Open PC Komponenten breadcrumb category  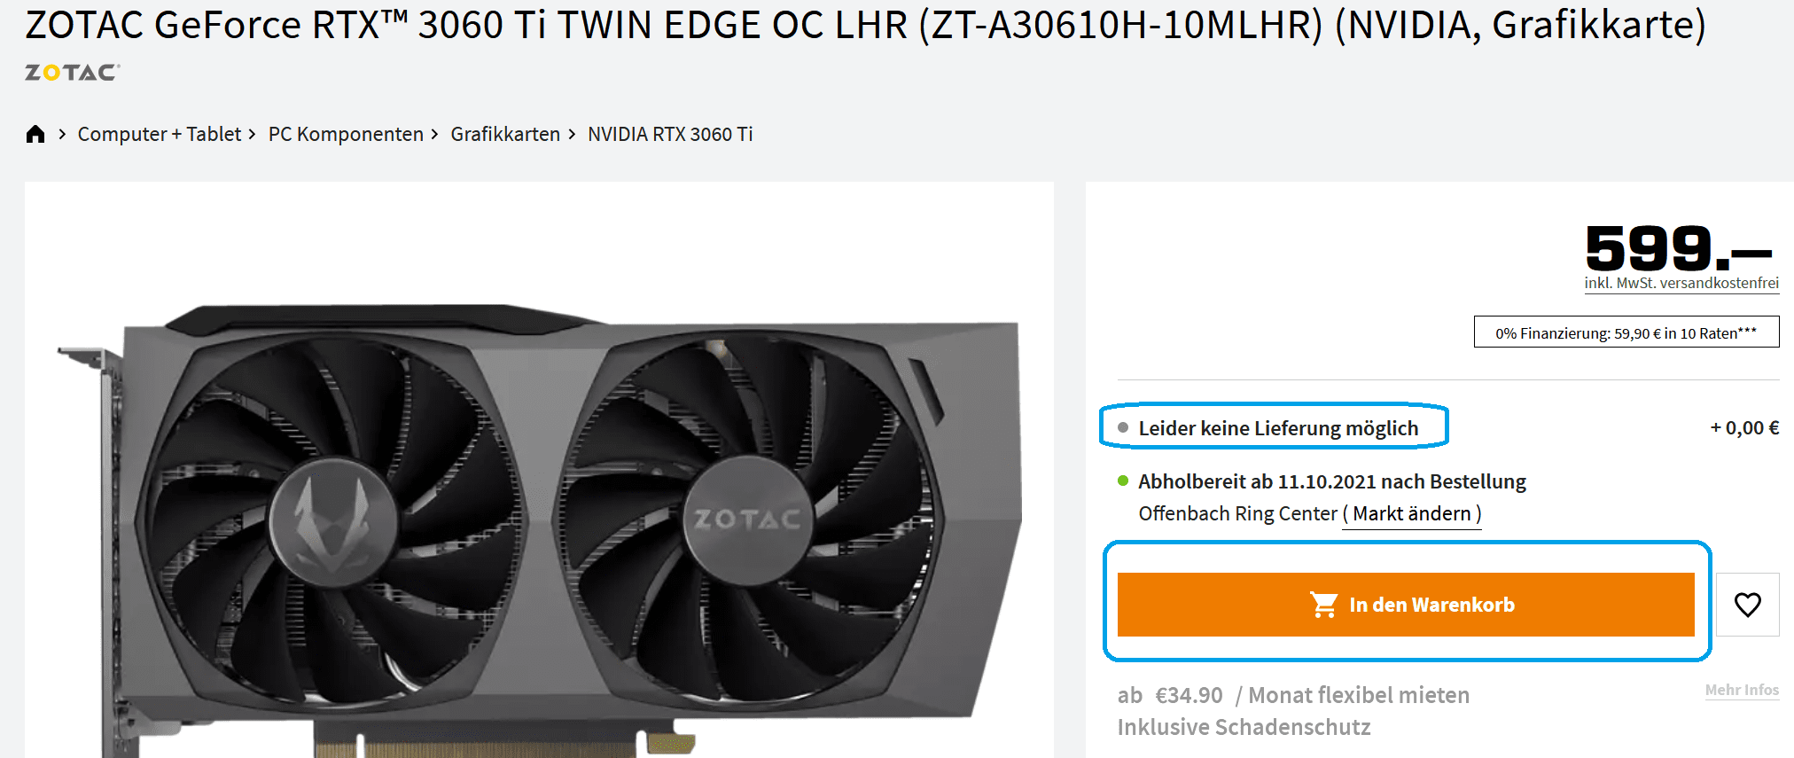click(346, 134)
